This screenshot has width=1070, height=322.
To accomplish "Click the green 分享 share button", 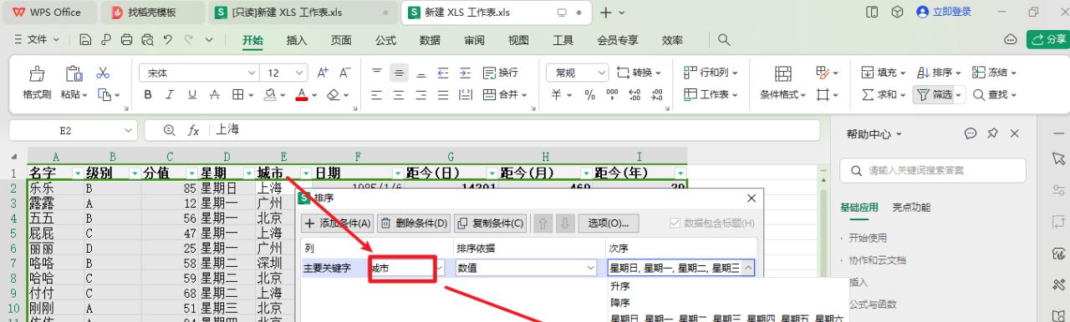I will pos(1048,39).
